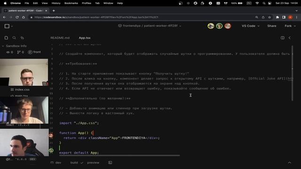Click the DEV badge in sidebar
The width and height of the screenshot is (301, 169).
[32, 159]
